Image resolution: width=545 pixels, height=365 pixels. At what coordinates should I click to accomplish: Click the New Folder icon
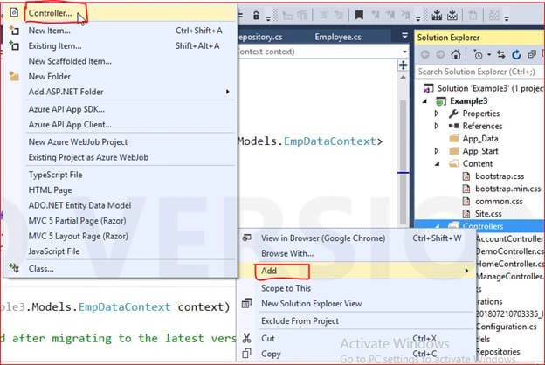[14, 76]
